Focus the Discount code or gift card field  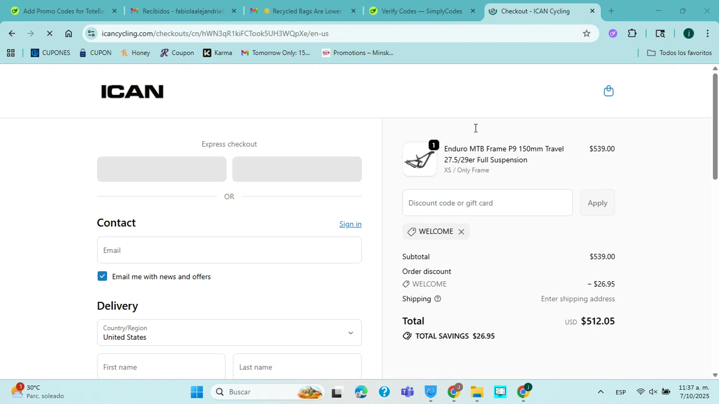(487, 203)
